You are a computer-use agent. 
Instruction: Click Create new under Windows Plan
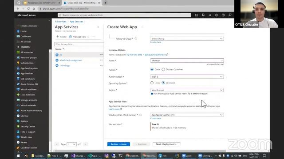coord(156,118)
